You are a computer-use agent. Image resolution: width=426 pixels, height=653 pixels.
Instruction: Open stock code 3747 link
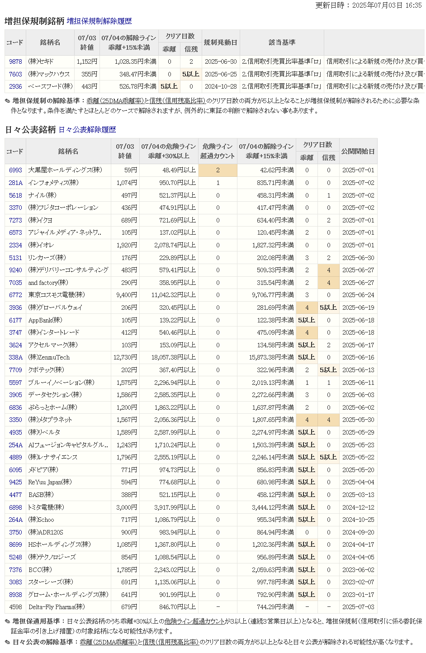15,332
